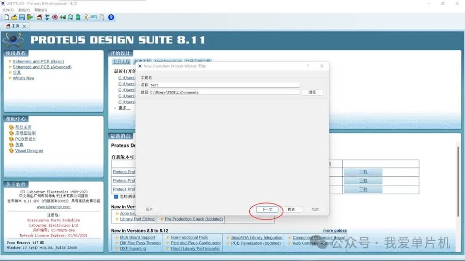This screenshot has height=261, width=465.
Task: Open first recent project C:\Users entry
Action: coord(127,78)
